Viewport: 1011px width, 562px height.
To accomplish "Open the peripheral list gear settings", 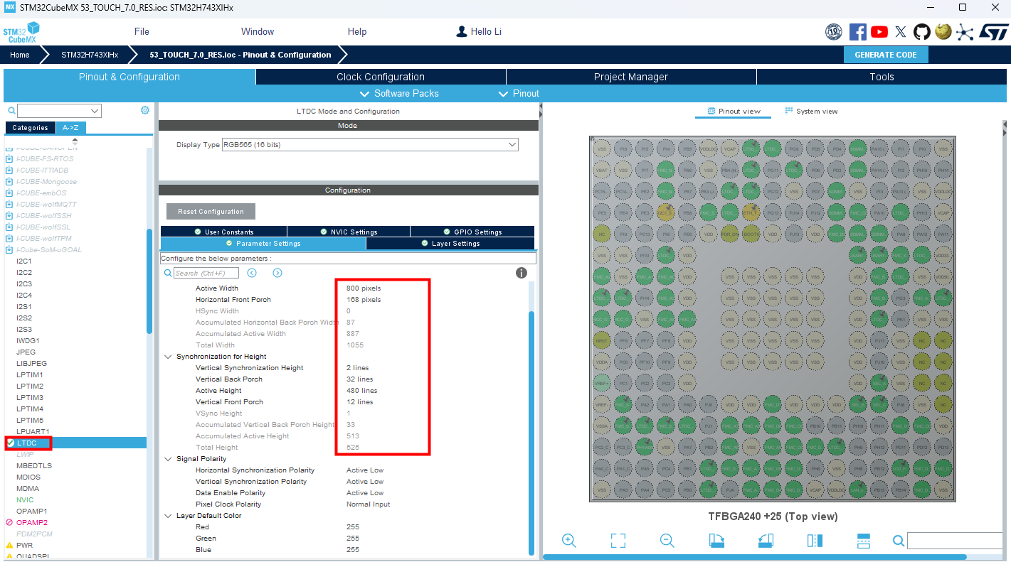I will (145, 110).
